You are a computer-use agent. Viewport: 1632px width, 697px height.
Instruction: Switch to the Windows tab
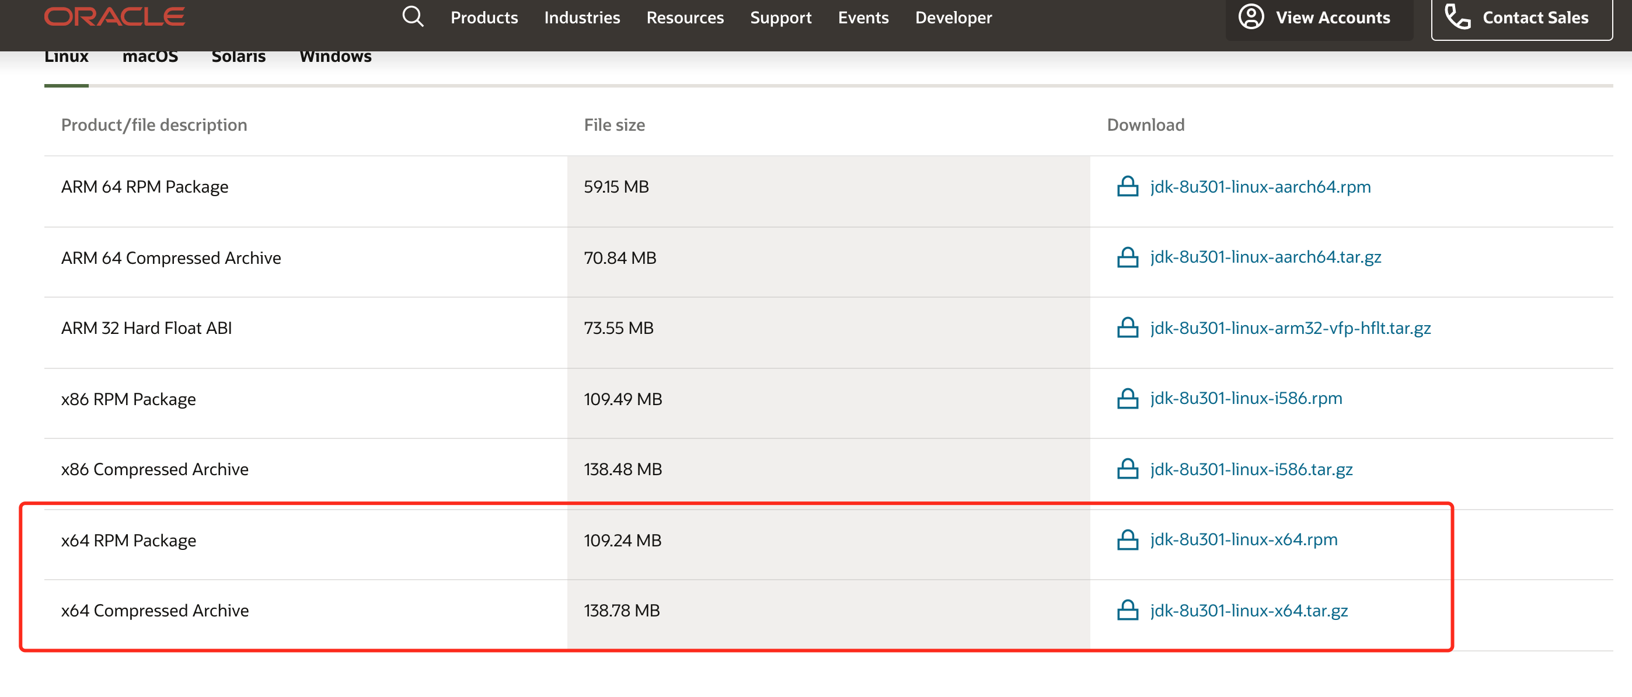[x=335, y=57]
